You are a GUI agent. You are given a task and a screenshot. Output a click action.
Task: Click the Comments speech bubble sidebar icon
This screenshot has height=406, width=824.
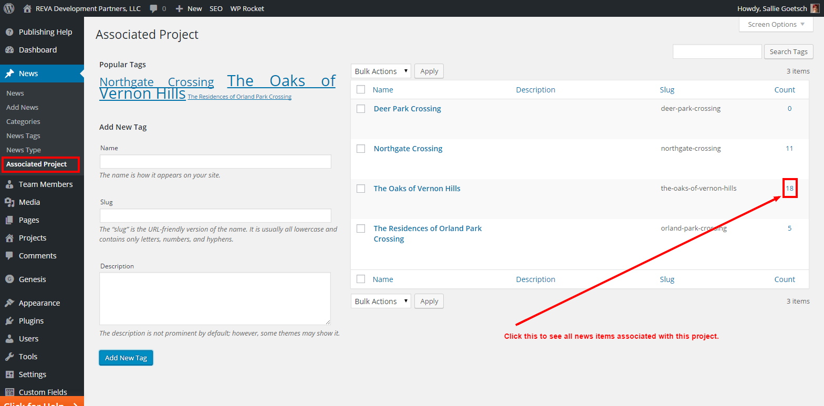(9, 256)
